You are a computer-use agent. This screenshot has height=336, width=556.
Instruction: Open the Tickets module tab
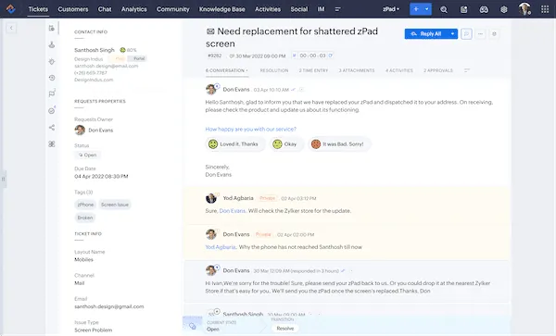[38, 9]
